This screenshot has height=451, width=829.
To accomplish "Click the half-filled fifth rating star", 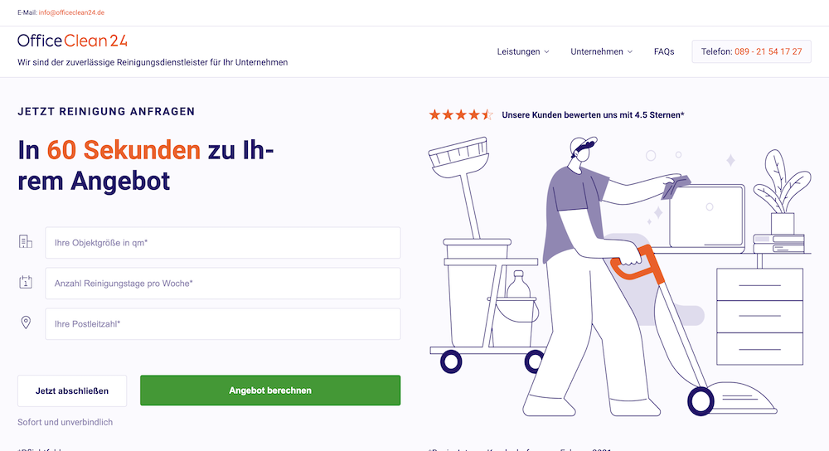I will [x=487, y=114].
